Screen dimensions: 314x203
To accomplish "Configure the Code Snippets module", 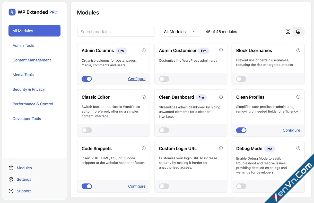I will pyautogui.click(x=137, y=186).
